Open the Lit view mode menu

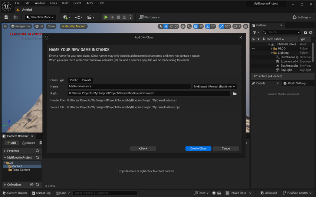(39, 26)
